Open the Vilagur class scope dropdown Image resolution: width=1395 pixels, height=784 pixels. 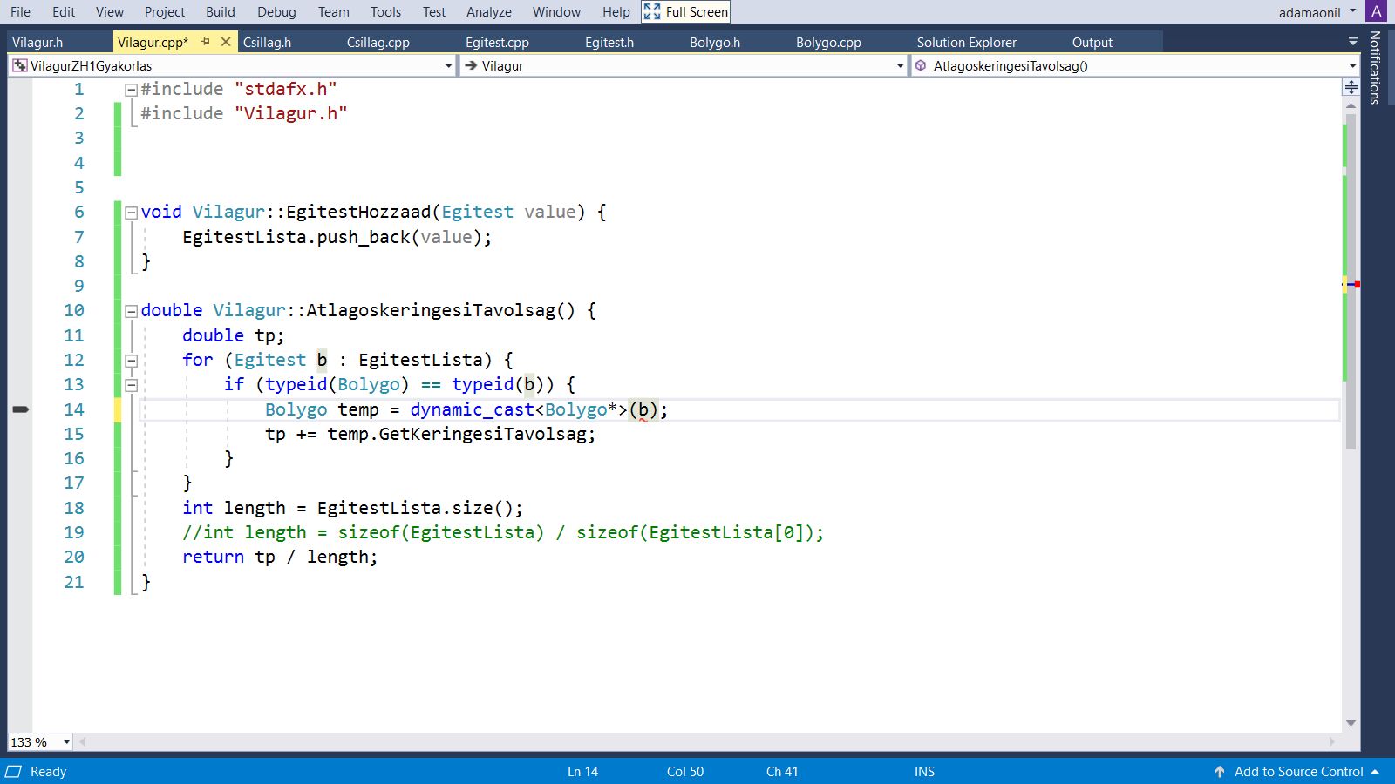click(900, 66)
